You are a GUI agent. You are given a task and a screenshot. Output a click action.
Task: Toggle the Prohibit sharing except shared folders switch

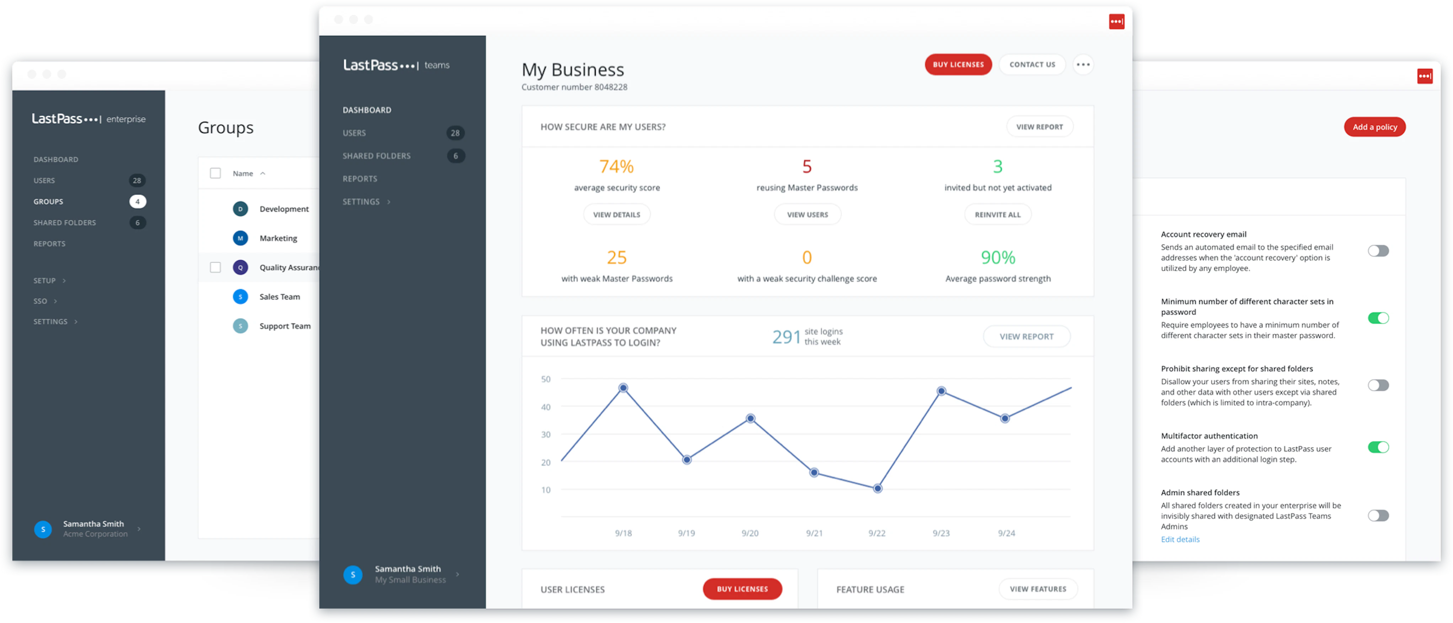[1379, 385]
